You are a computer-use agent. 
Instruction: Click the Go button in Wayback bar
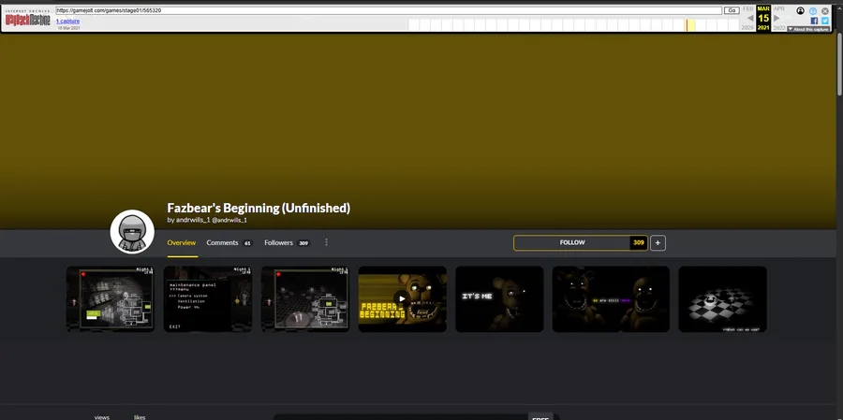pos(732,10)
